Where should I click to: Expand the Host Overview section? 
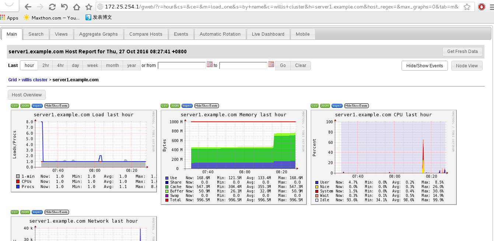[27, 95]
